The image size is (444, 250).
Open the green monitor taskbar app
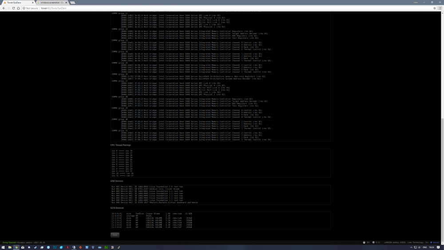point(106,247)
